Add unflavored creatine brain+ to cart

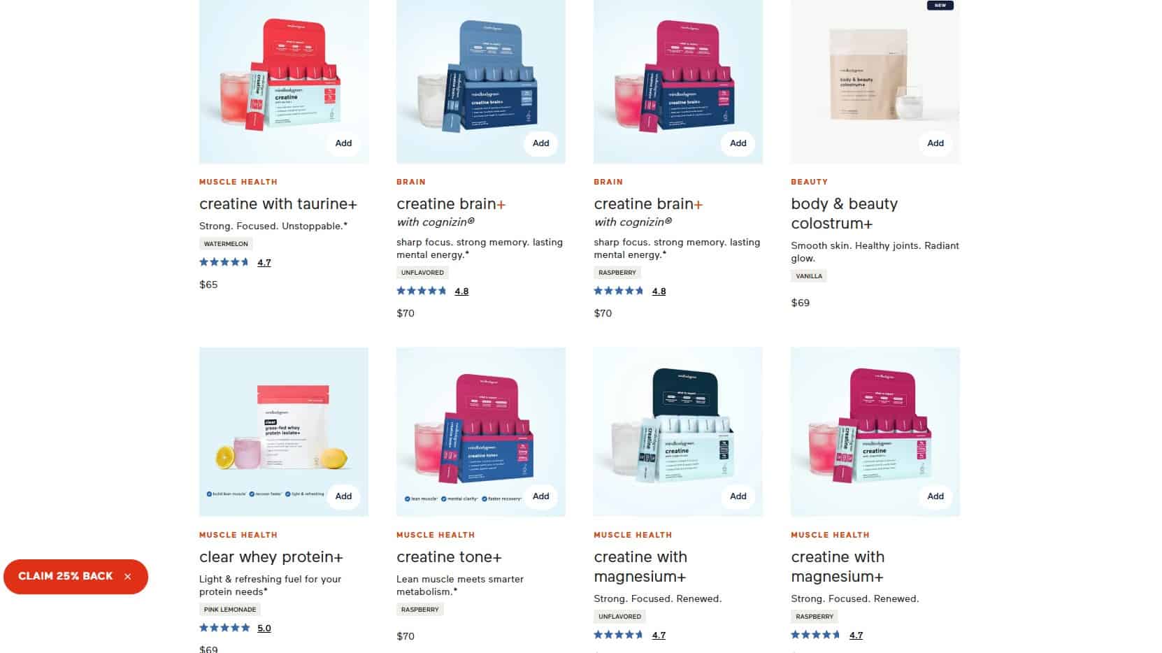tap(540, 143)
